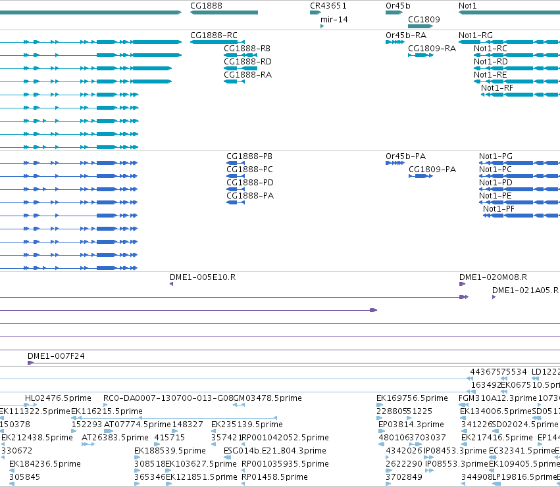Select EST EK235139.5prime

tap(214, 431)
